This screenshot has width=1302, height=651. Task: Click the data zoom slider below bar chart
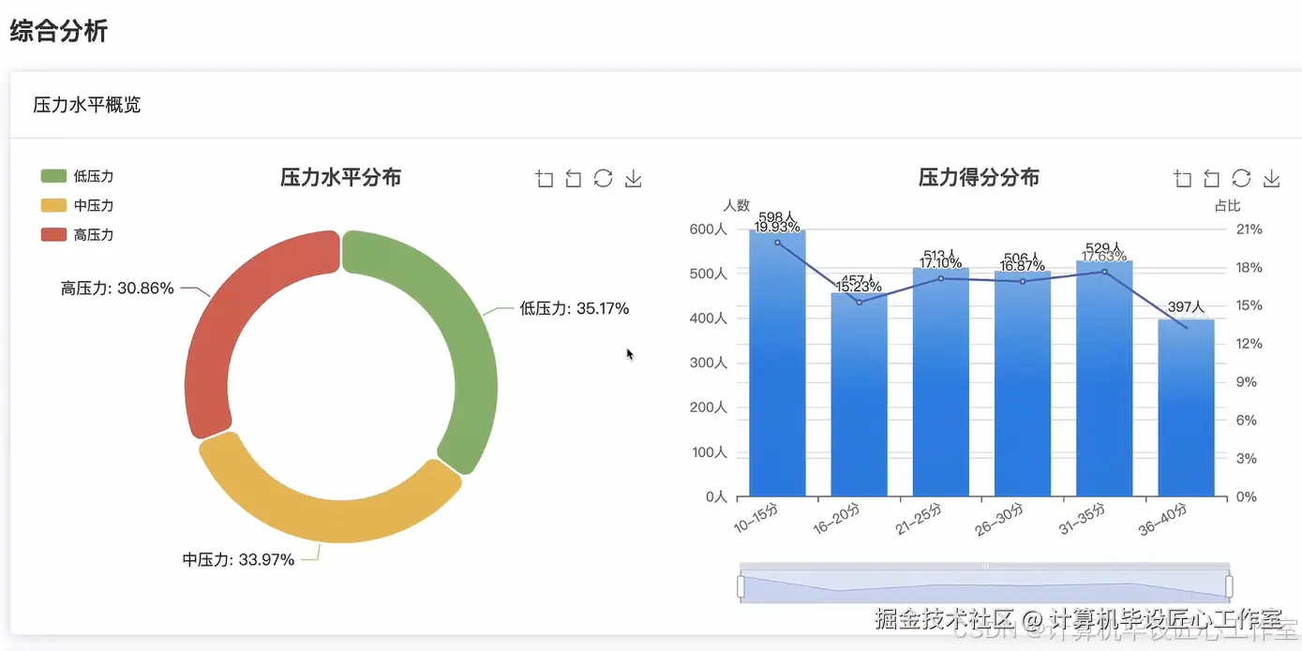(984, 581)
